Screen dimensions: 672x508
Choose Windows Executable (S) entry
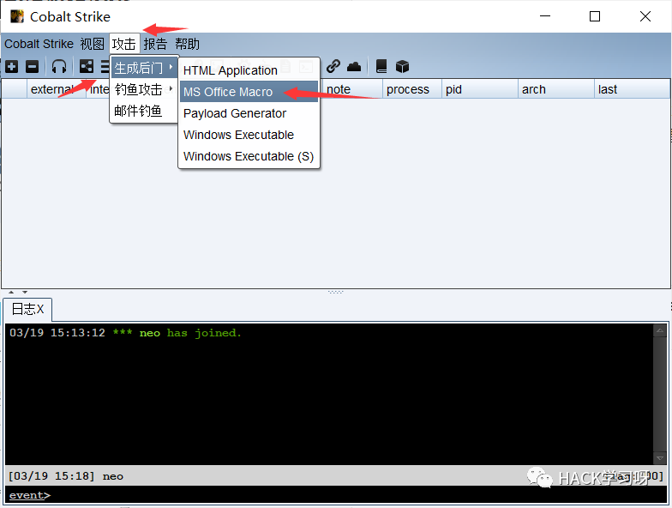[x=249, y=156]
